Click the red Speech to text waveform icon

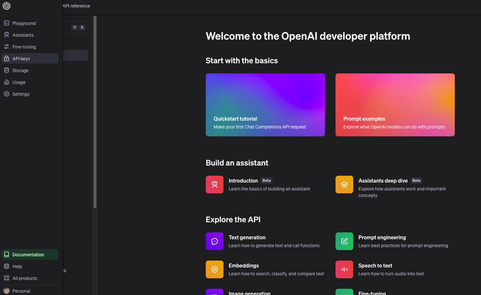click(x=344, y=269)
